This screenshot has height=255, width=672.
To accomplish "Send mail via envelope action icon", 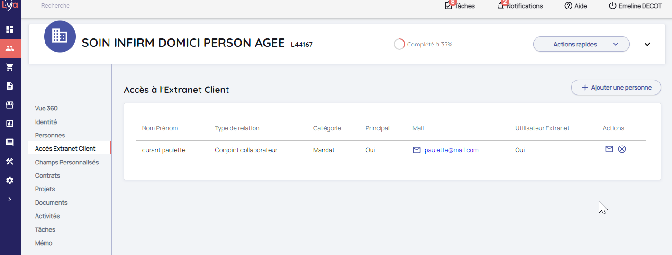I will point(609,149).
